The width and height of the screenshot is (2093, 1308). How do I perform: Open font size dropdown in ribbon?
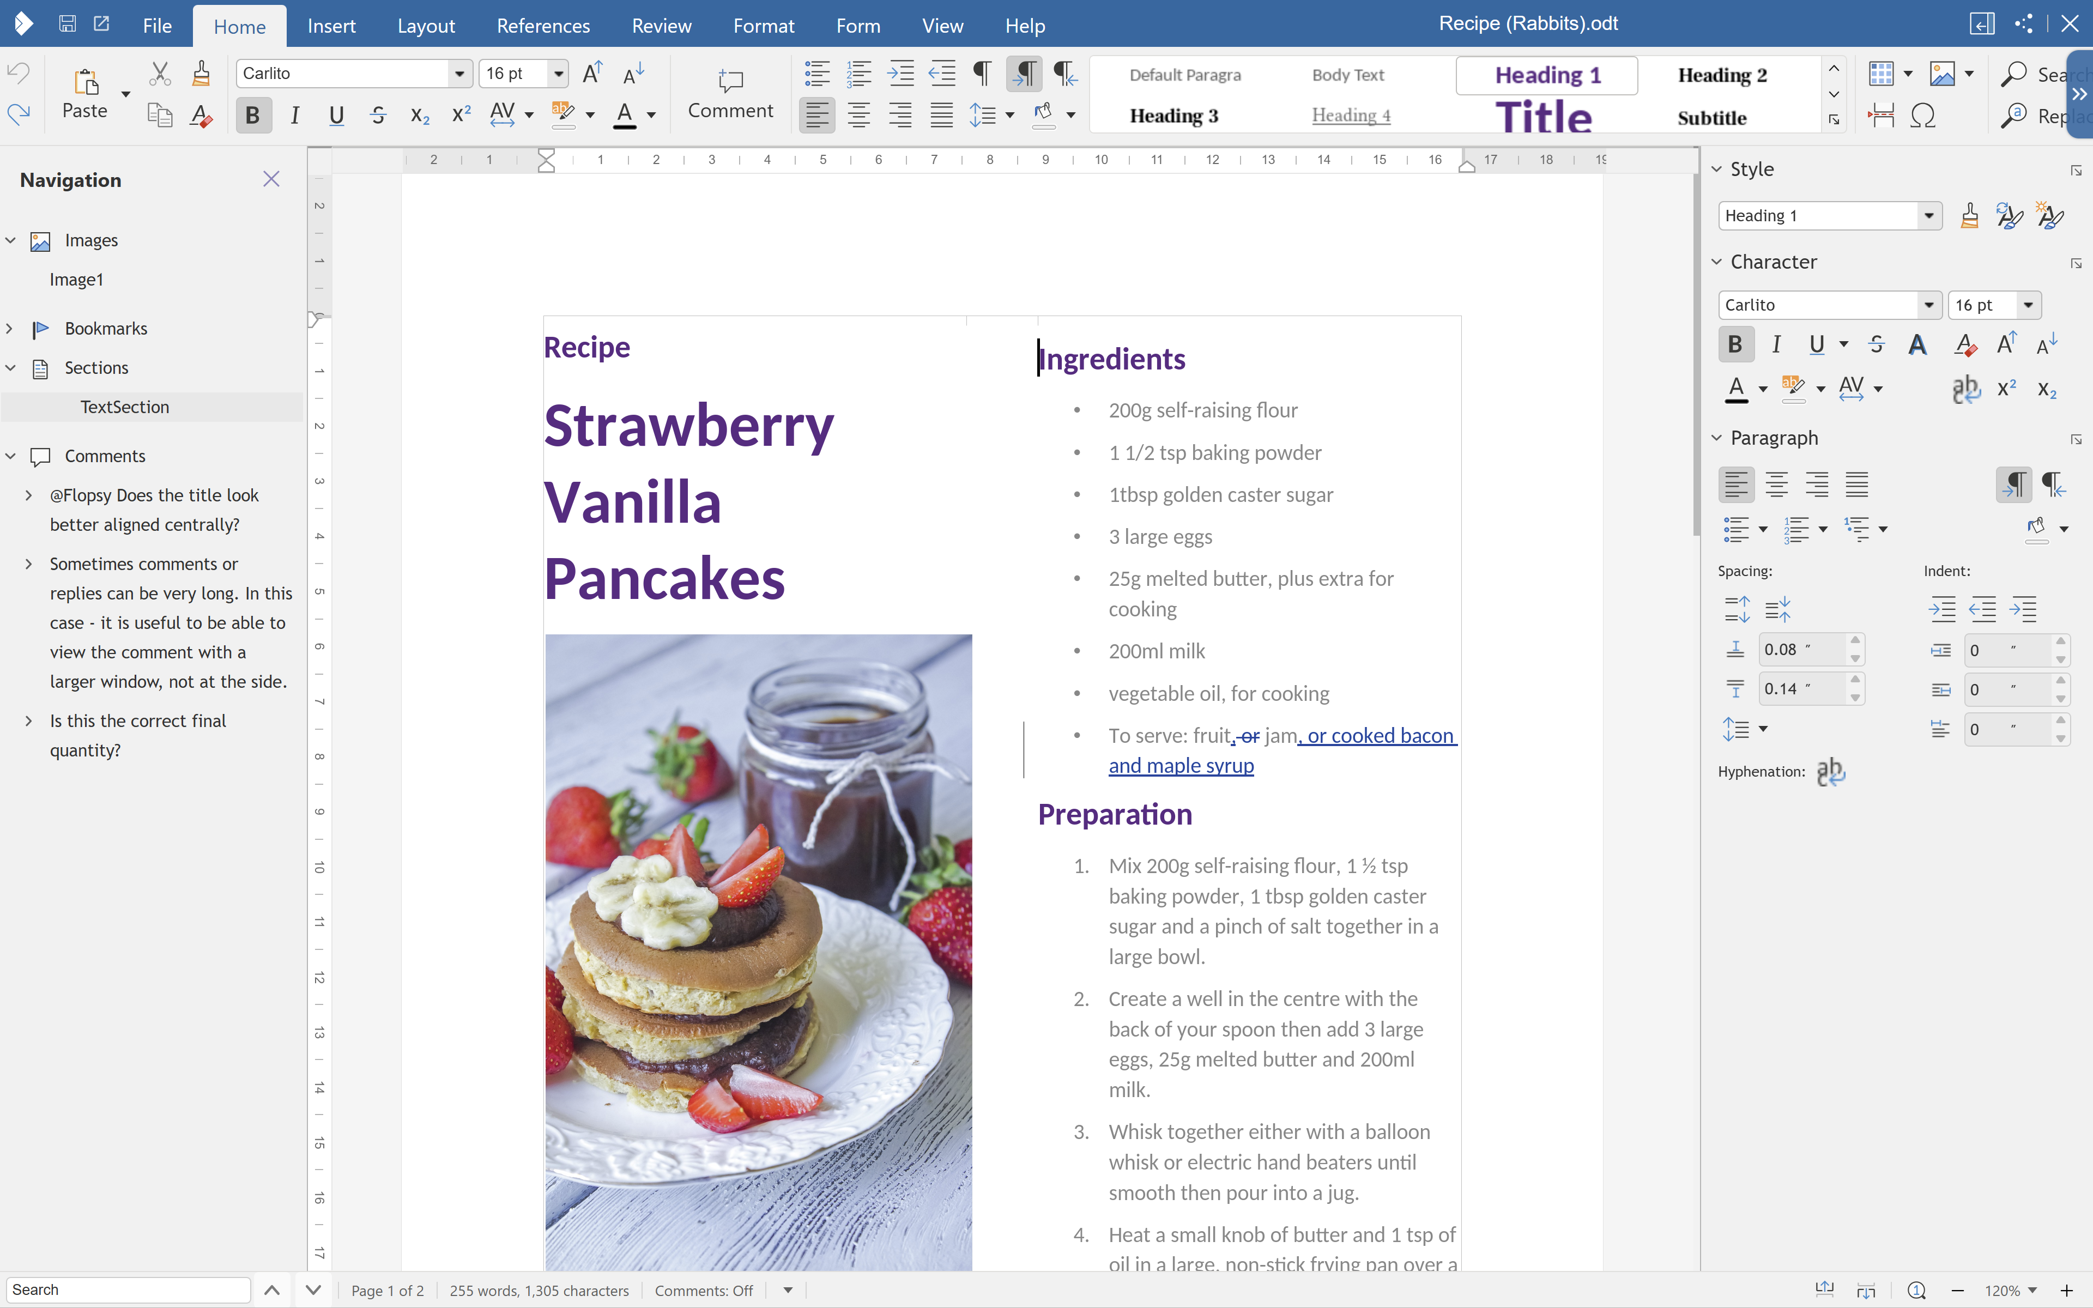pyautogui.click(x=559, y=74)
